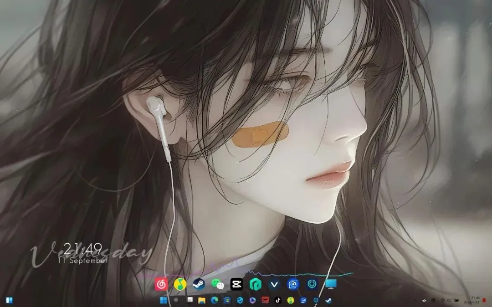Viewport: 492px width, 307px height.
Task: Click the 21:49 desktop clock widget
Action: point(83,248)
